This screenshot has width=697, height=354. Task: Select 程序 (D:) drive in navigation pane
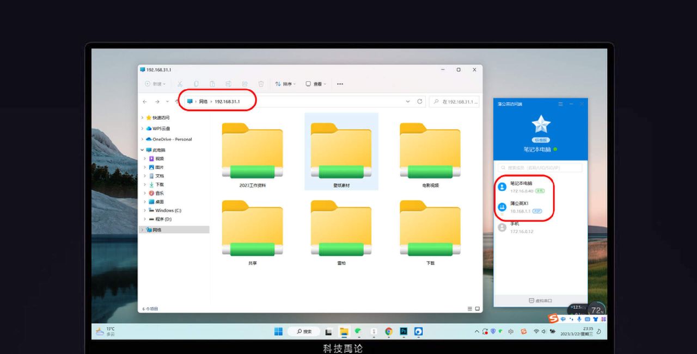160,219
